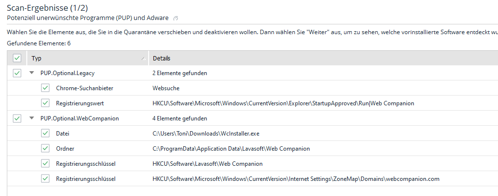
Task: Uncheck the Registrierungswert row checkbox
Action: [x=45, y=103]
